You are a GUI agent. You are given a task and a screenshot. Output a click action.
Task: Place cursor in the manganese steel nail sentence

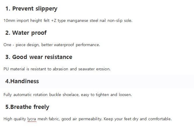(x=68, y=21)
